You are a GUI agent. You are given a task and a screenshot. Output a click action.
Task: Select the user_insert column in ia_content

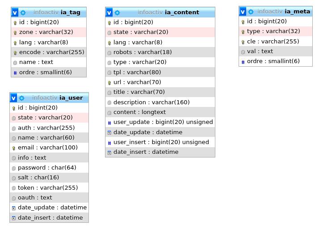[161, 142]
